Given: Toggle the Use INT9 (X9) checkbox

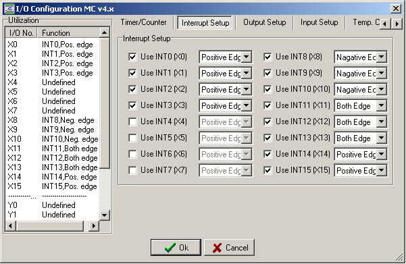Looking at the screenshot, I should click(x=268, y=73).
